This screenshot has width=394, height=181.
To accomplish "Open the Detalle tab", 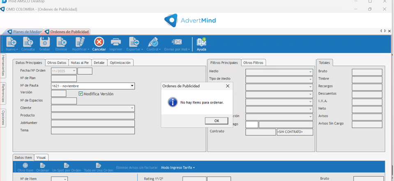I will pyautogui.click(x=99, y=63).
